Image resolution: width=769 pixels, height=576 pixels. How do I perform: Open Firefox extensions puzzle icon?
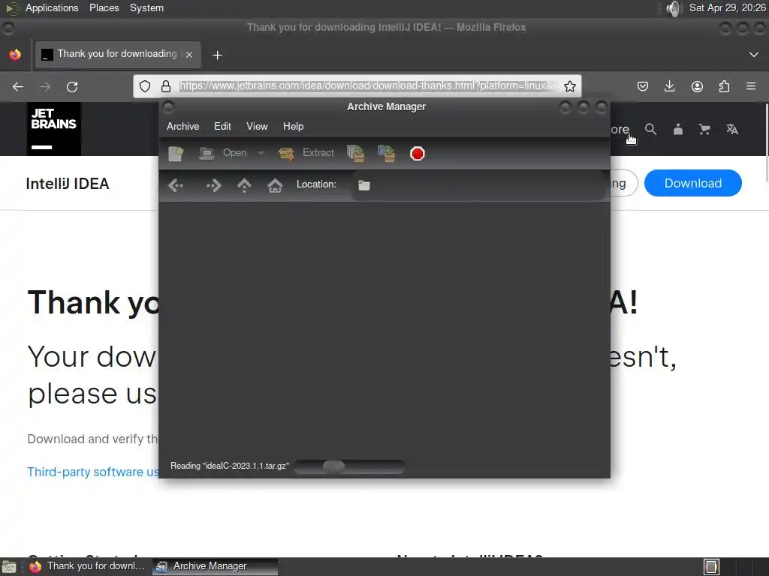(x=724, y=87)
